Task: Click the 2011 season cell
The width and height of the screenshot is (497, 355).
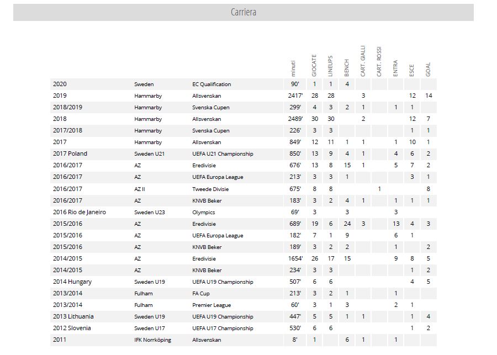Action: click(60, 340)
